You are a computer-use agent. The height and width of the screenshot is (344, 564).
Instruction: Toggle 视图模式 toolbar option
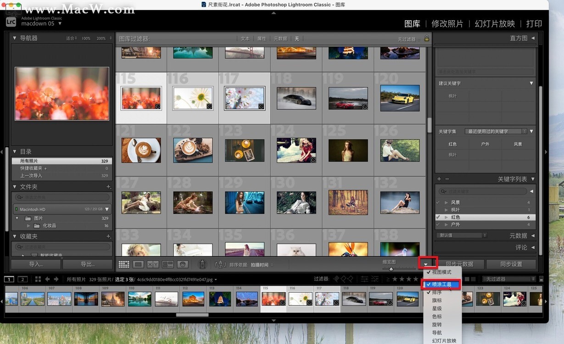click(x=442, y=272)
